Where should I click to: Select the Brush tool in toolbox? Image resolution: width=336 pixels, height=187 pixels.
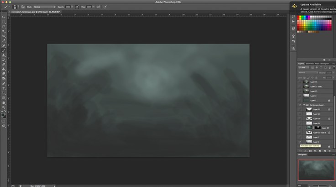[x=4, y=50]
